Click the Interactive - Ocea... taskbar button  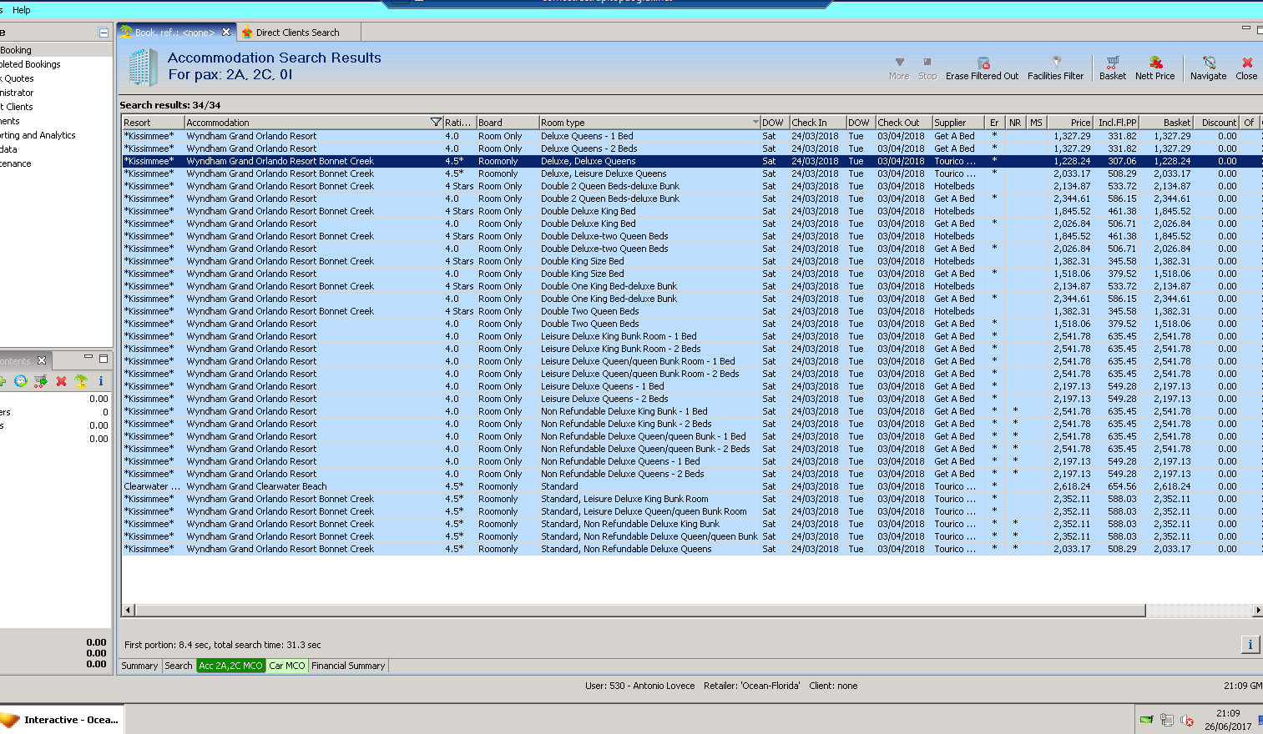[61, 720]
